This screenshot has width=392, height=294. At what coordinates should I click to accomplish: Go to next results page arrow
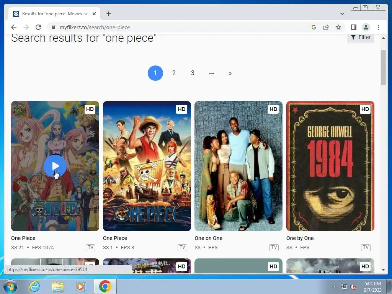point(211,73)
